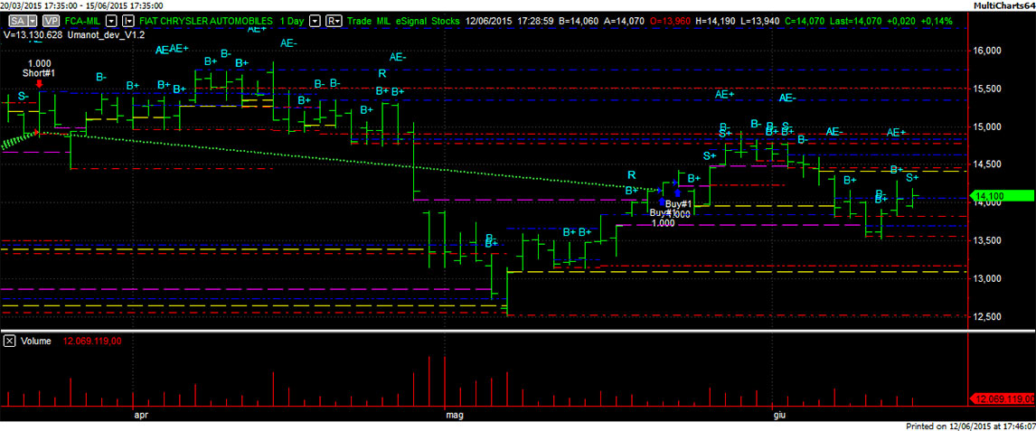Click the R session dropdown button
Screen dimensions: 1036x431
[x=334, y=19]
